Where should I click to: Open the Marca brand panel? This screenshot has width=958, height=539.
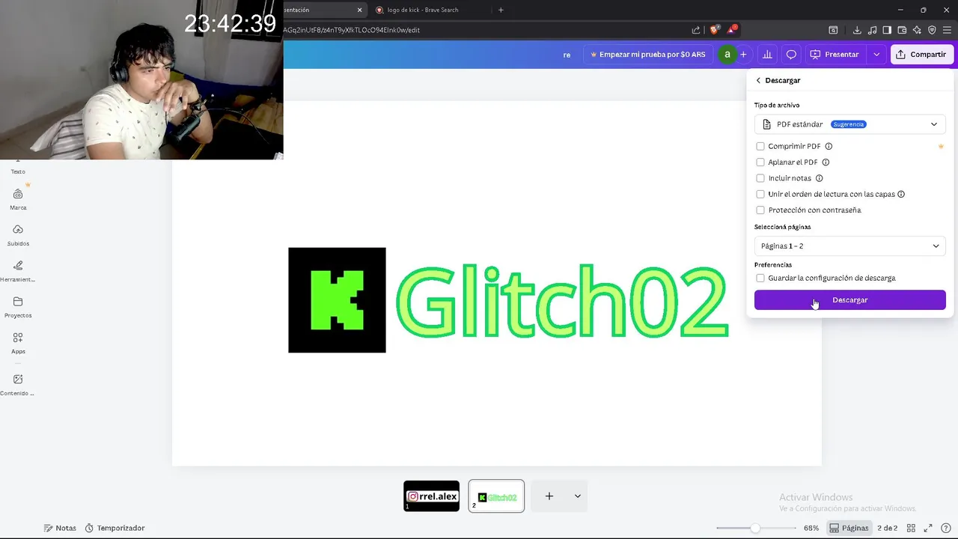pos(18,199)
